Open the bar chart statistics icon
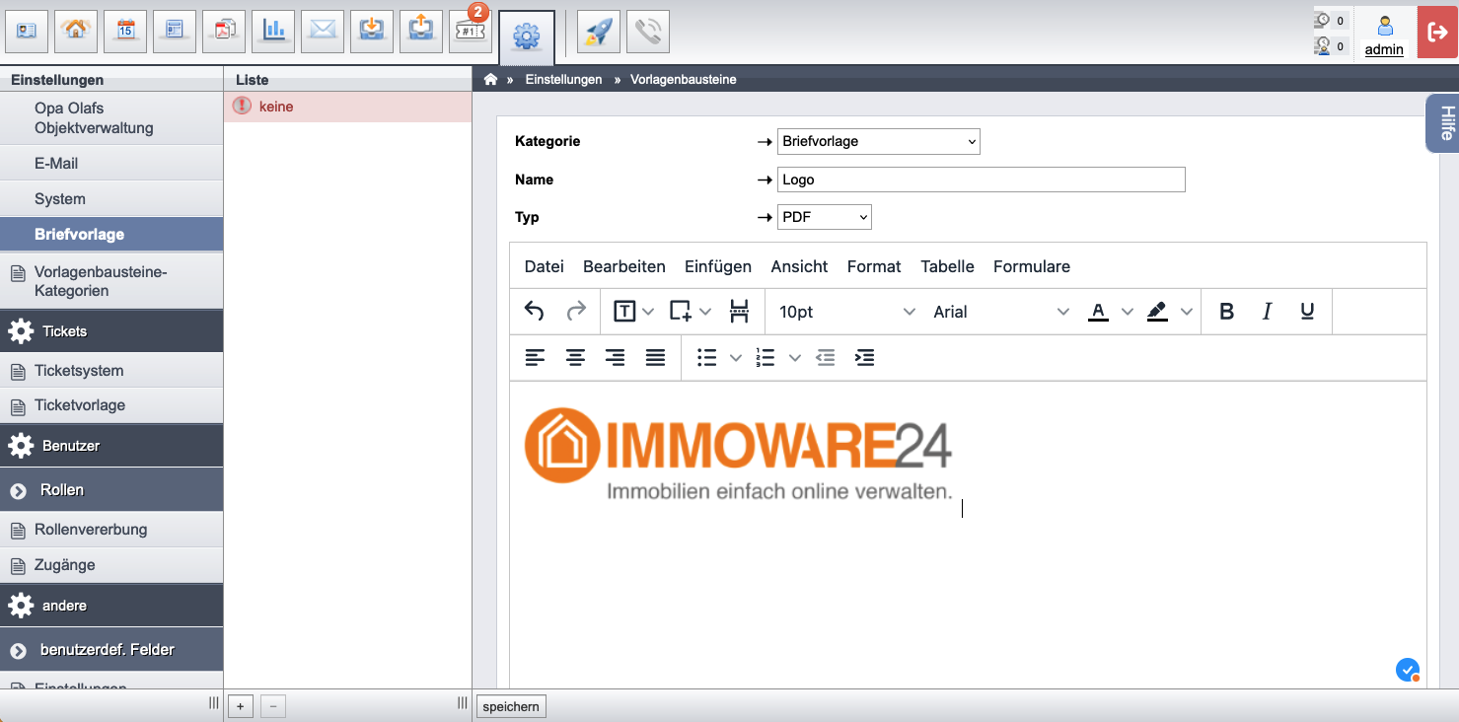The image size is (1459, 722). 273,32
